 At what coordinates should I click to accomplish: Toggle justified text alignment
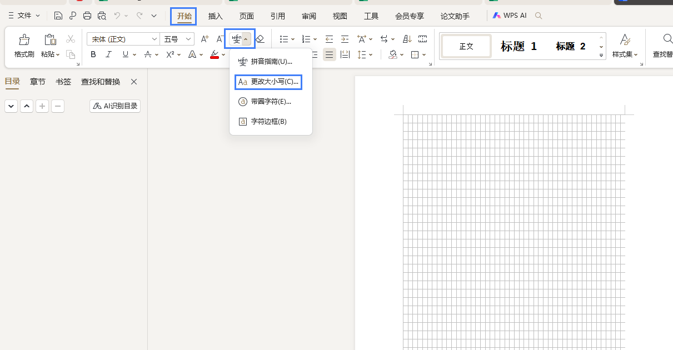(330, 54)
